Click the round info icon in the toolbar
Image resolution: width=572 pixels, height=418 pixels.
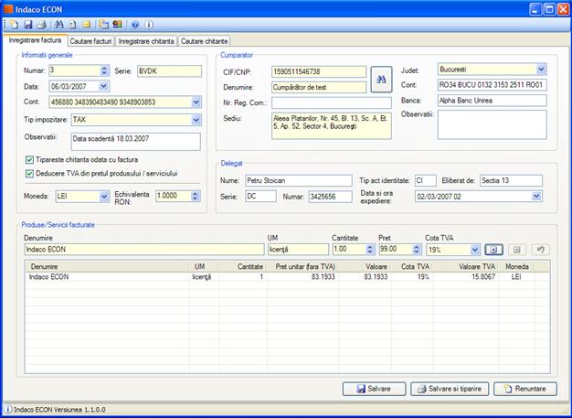pos(149,25)
